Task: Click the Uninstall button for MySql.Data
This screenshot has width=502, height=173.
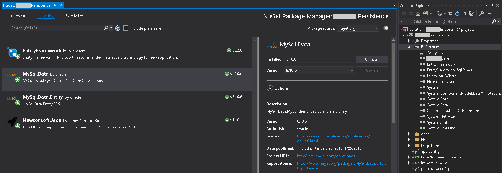Action: pyautogui.click(x=372, y=59)
